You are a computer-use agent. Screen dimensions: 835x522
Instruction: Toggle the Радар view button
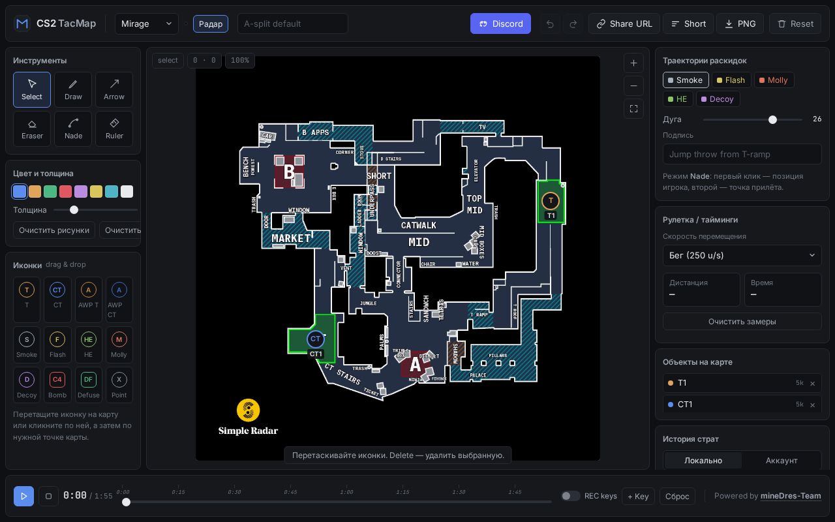click(211, 23)
